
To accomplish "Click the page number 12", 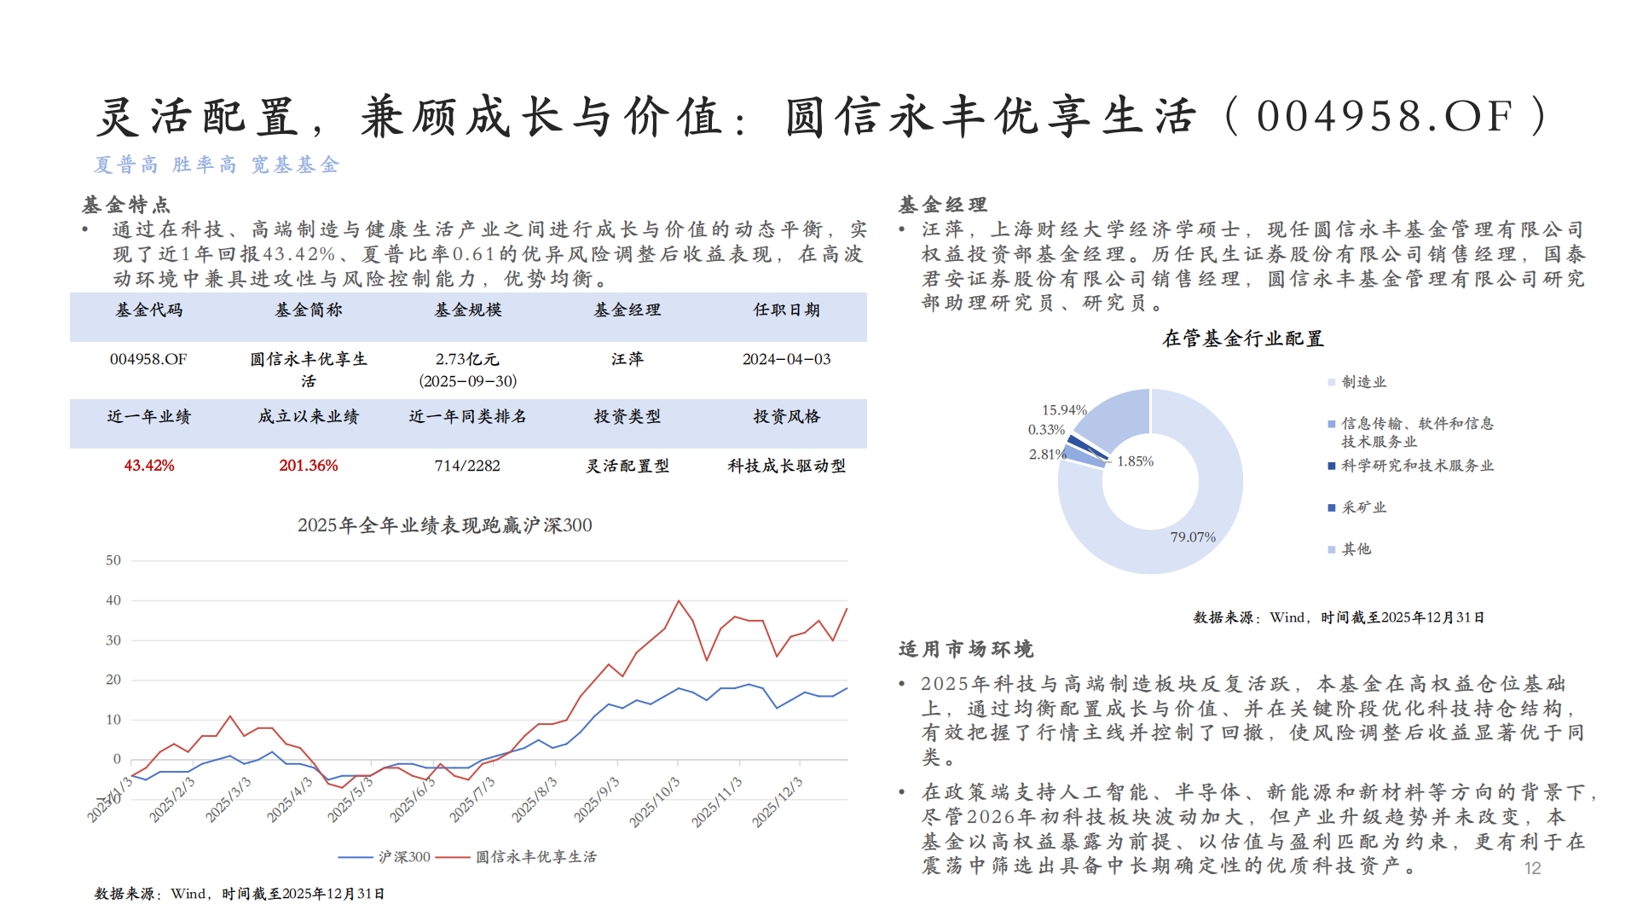I will pyautogui.click(x=1532, y=868).
